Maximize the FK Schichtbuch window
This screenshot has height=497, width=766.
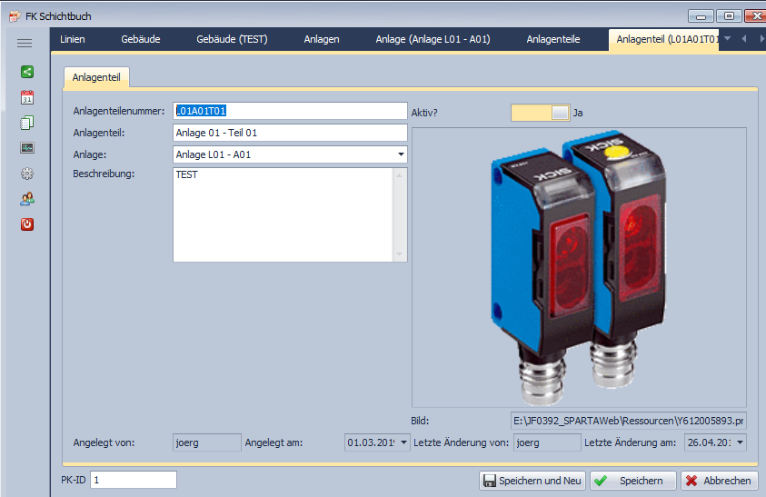pyautogui.click(x=729, y=16)
